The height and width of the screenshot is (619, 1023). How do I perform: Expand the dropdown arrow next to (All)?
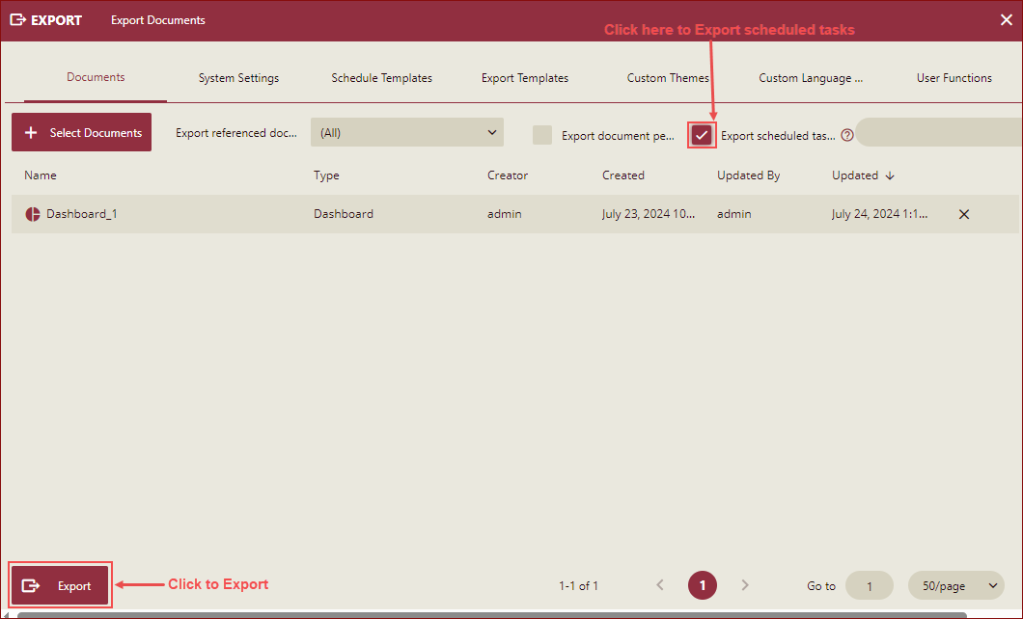(x=492, y=132)
